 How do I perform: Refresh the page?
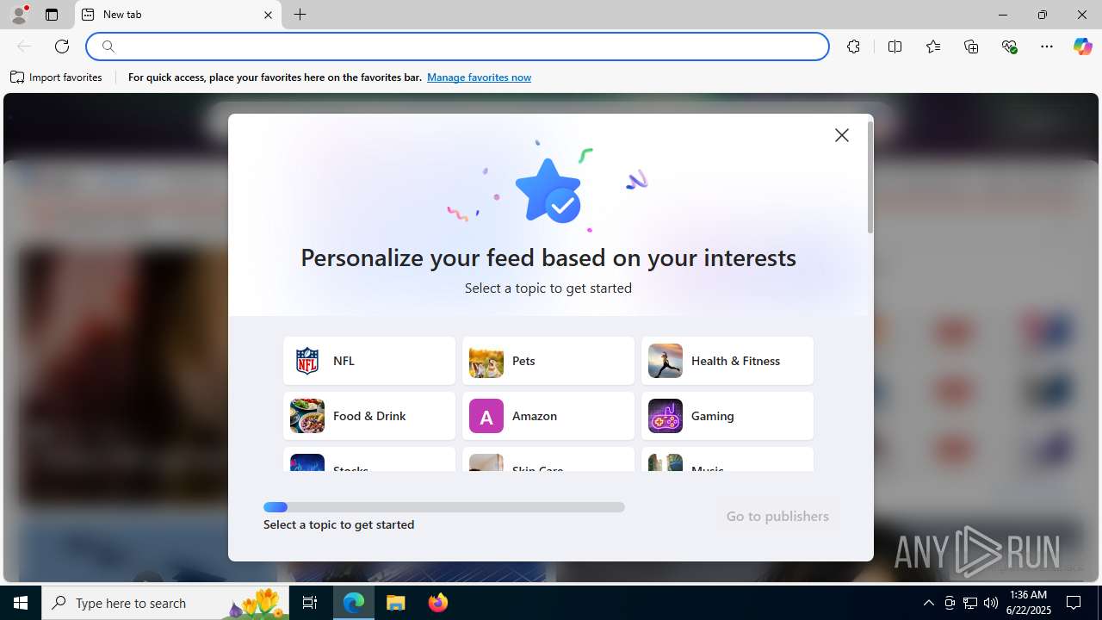pos(62,46)
